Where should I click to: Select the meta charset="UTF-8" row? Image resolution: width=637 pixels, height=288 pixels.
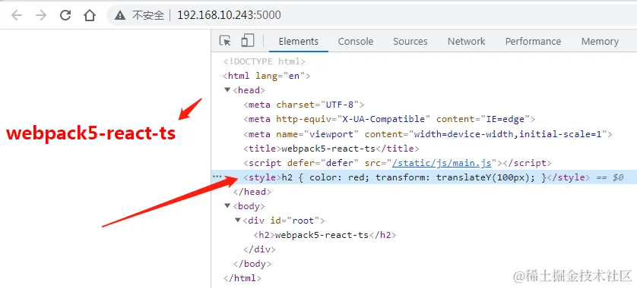coord(304,105)
